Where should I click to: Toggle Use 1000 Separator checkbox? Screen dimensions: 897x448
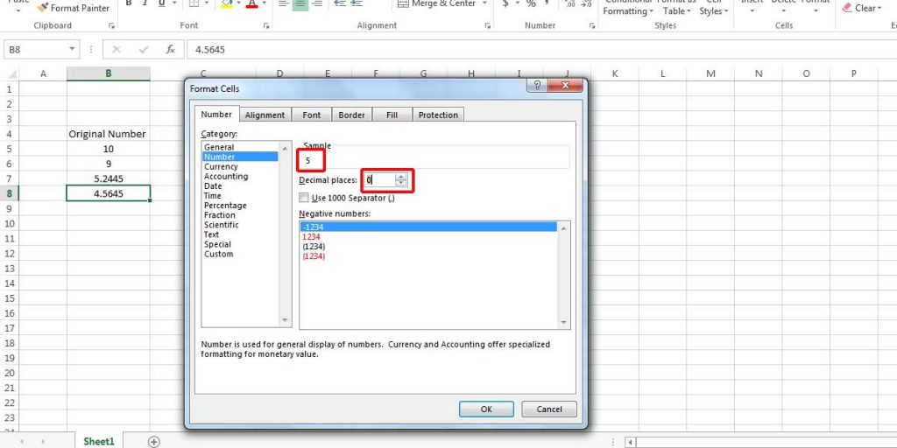tap(304, 198)
